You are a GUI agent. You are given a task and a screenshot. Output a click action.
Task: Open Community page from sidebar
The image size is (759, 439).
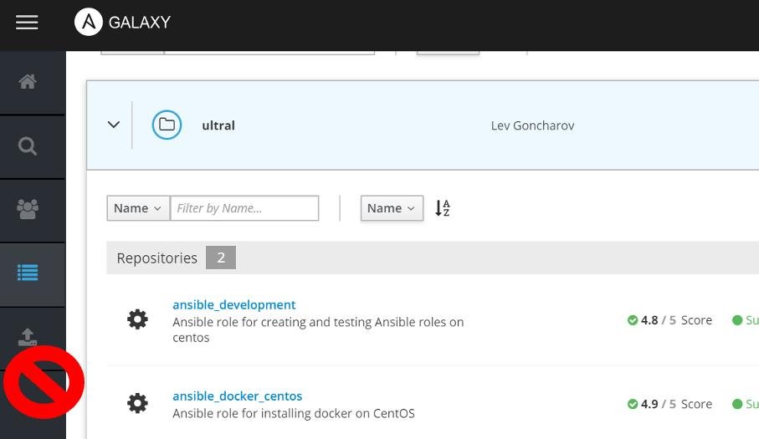click(x=28, y=209)
